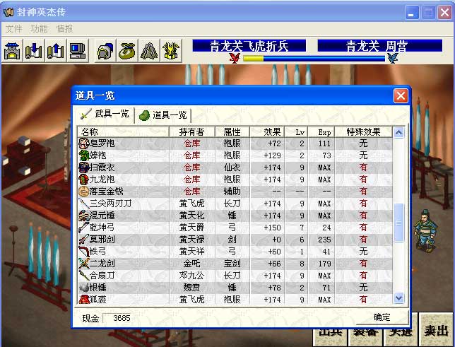Click the golden trophy toolbar icon
Viewport: 455px width, 347px height.
(x=171, y=51)
